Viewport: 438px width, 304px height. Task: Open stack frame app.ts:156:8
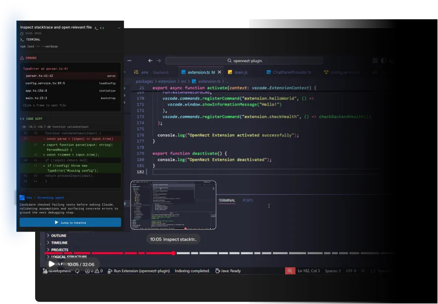70,91
